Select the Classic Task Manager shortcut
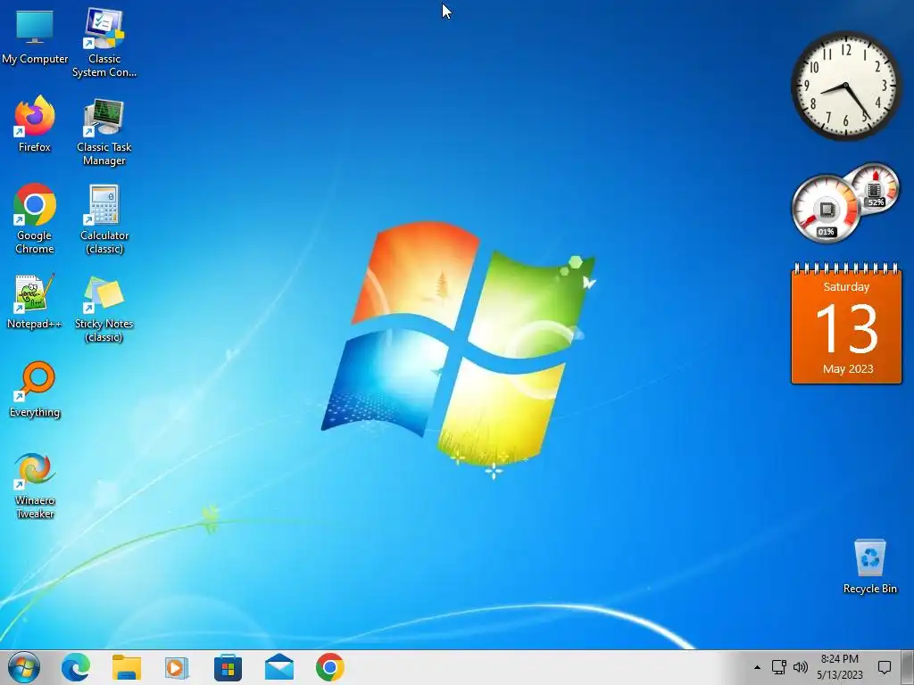 point(104,131)
